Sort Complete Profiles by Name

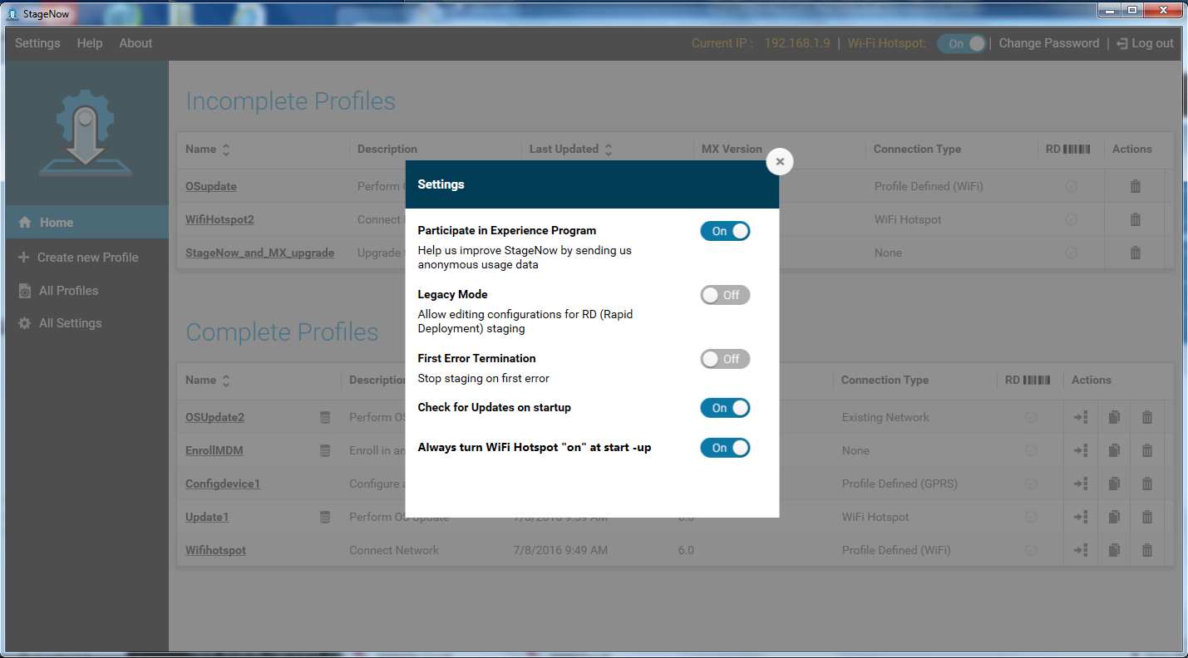tap(226, 381)
